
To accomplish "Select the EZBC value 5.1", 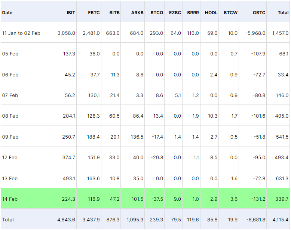I will [178, 96].
